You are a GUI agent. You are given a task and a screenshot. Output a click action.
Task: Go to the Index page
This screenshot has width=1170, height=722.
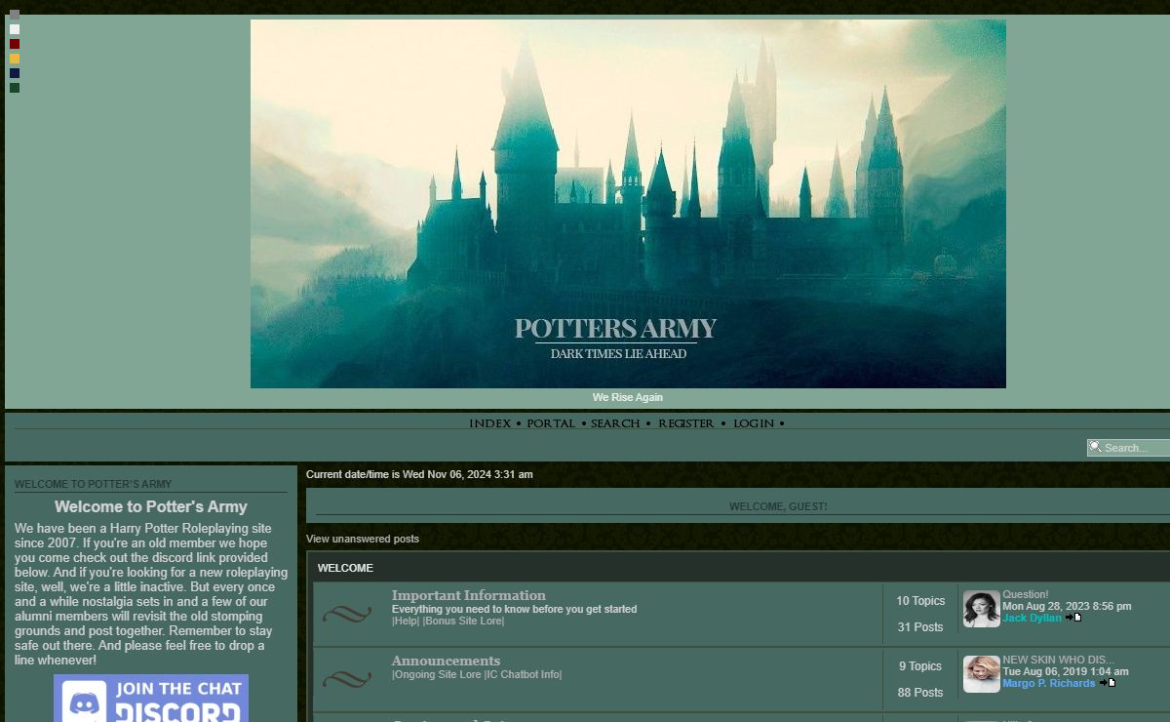click(489, 423)
